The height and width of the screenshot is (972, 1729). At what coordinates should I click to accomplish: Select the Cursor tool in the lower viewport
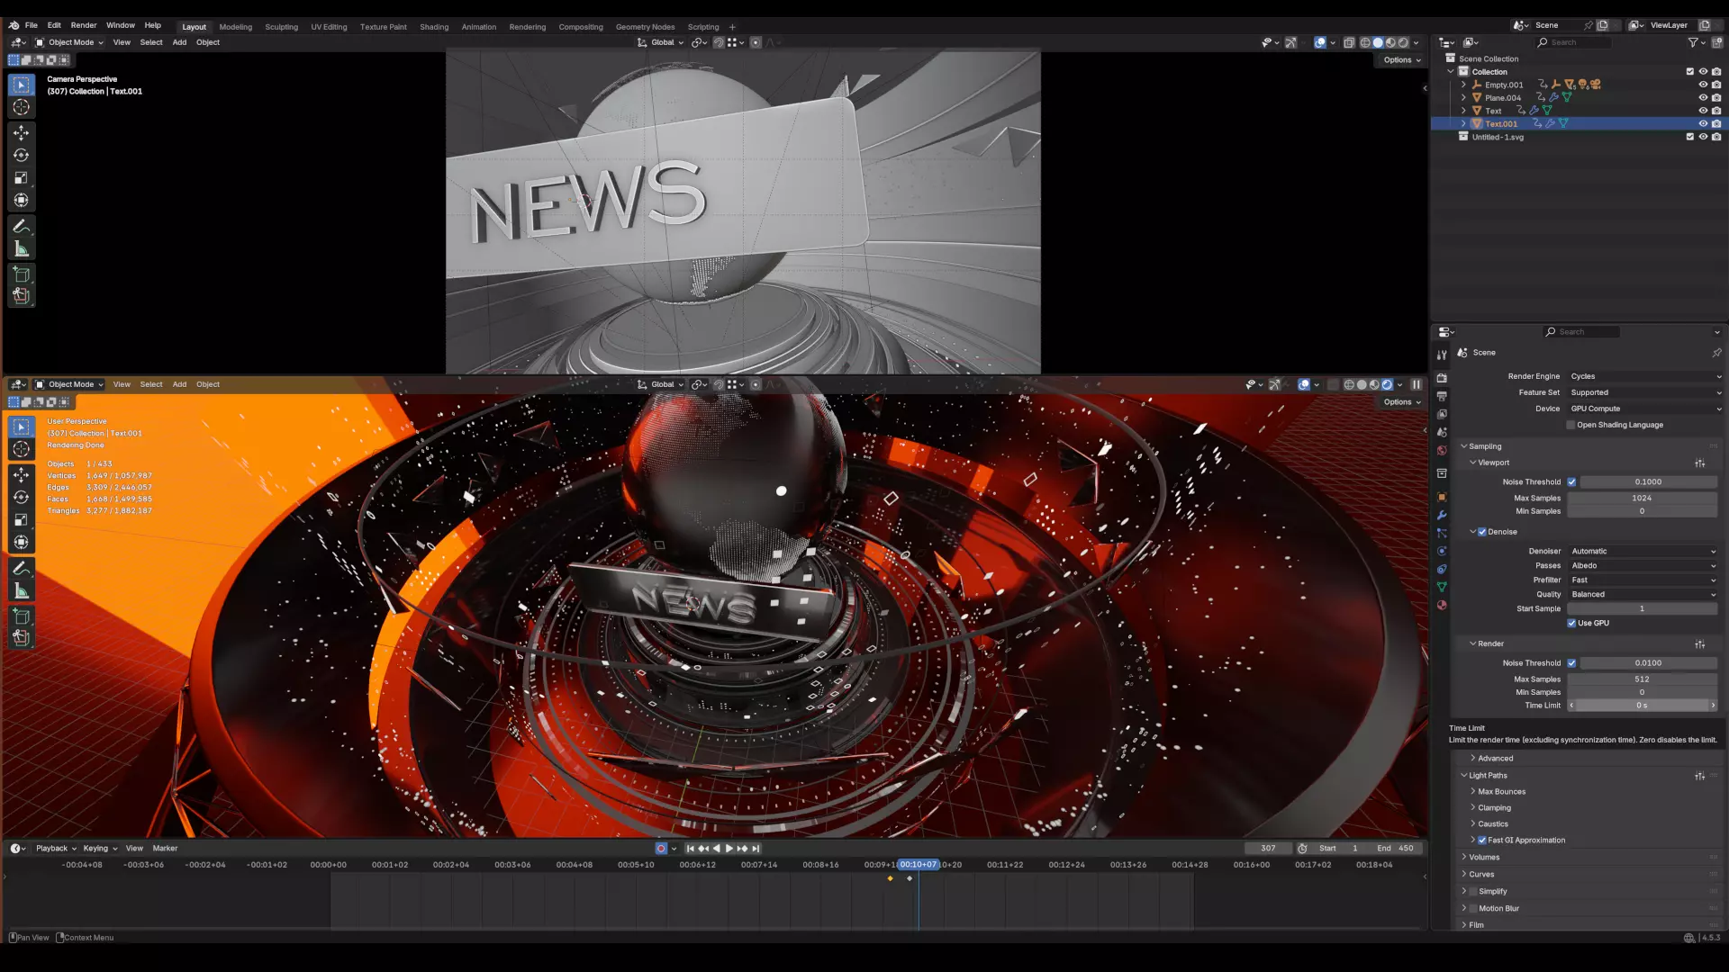(x=22, y=449)
